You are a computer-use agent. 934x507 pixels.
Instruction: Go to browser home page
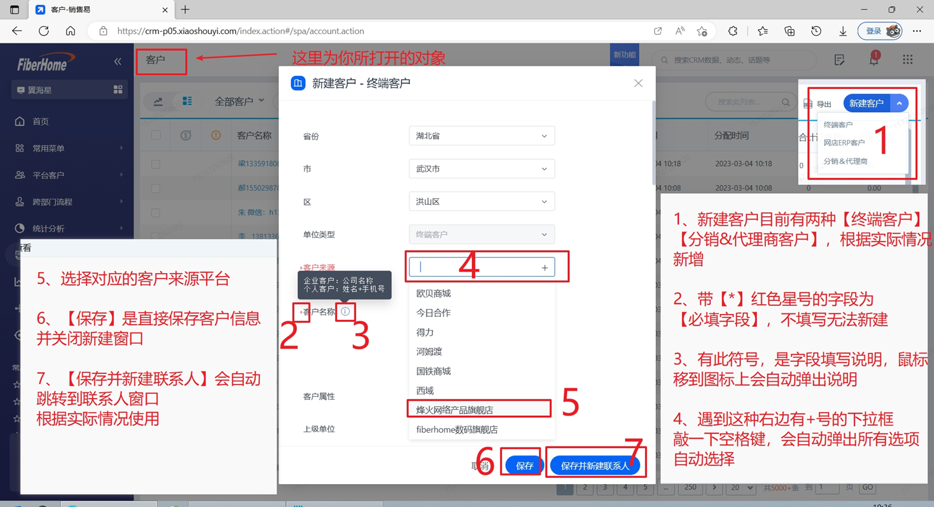pos(71,31)
